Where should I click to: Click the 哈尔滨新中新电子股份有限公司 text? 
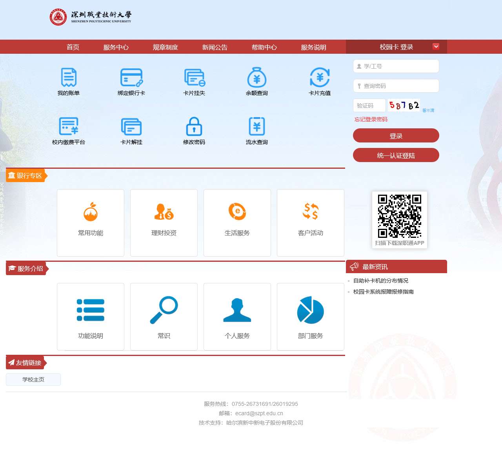[265, 423]
